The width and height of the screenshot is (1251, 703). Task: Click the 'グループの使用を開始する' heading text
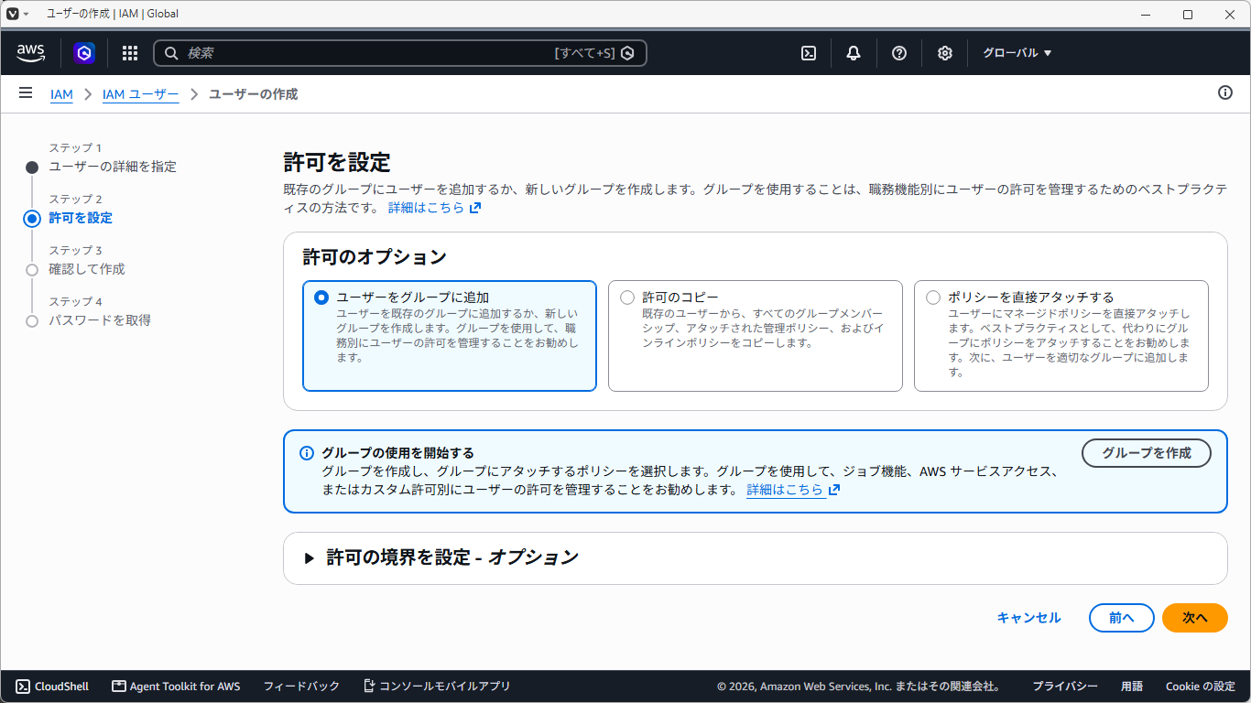click(397, 453)
